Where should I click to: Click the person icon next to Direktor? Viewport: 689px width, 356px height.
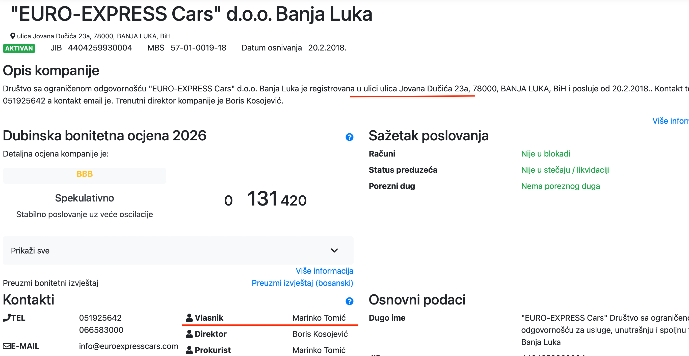tap(189, 334)
